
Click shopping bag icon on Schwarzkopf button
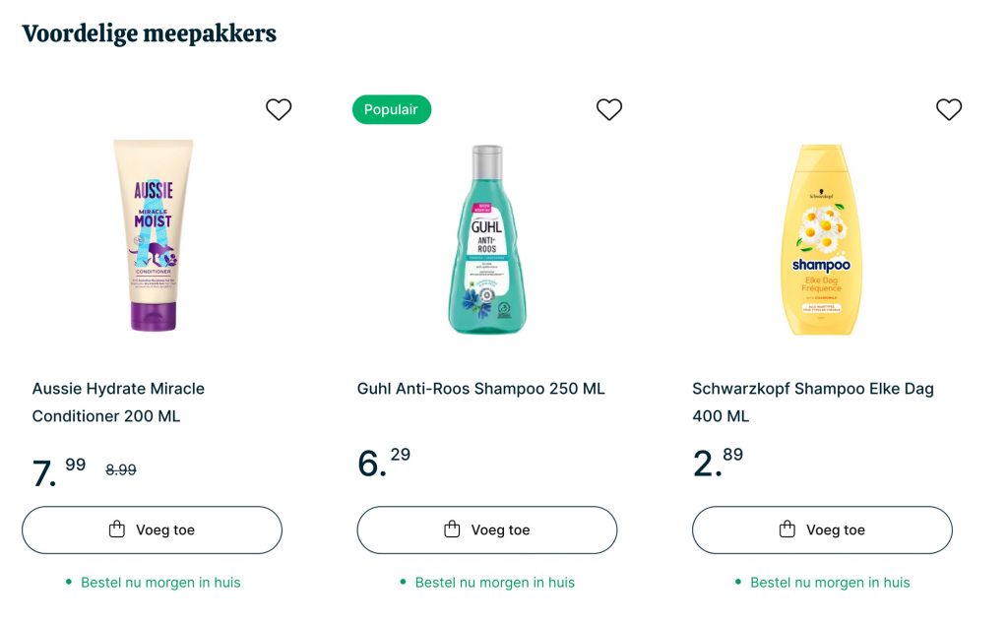click(787, 529)
